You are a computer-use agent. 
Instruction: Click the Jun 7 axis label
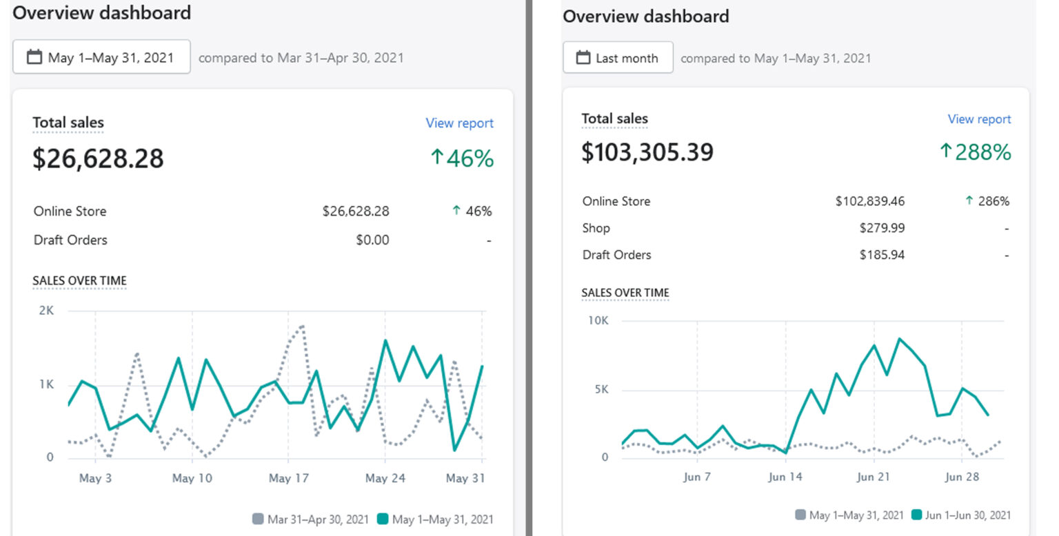pos(697,477)
